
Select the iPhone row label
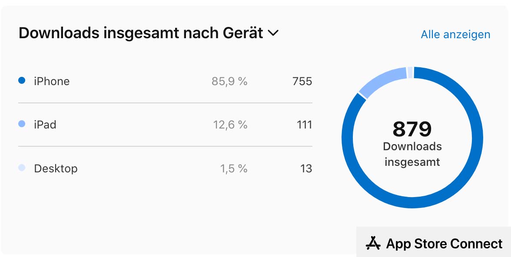tap(52, 81)
